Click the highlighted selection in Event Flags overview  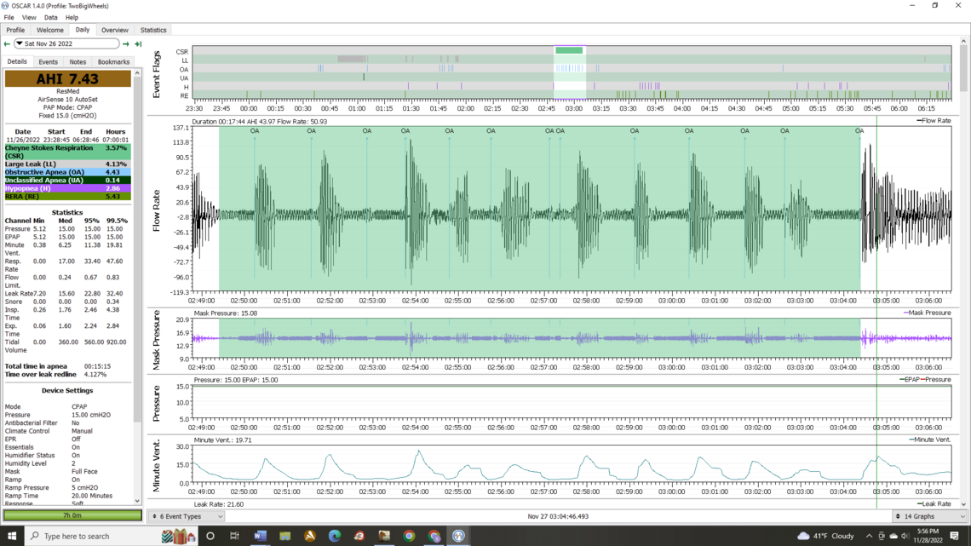[x=570, y=72]
